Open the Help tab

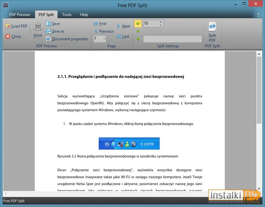[84, 15]
